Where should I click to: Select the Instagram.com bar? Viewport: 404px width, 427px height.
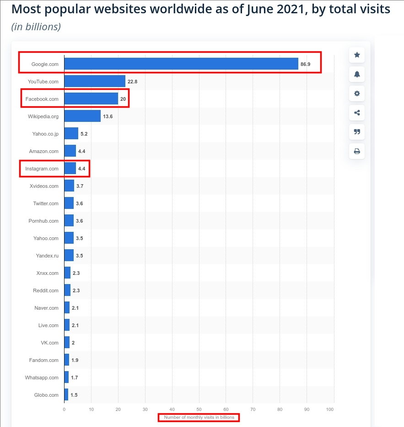[x=70, y=169]
